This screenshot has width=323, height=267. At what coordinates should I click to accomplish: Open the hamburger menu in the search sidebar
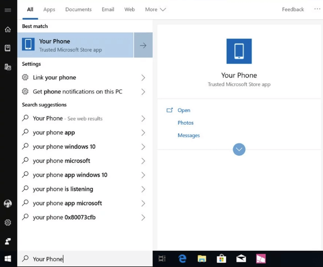(x=8, y=10)
